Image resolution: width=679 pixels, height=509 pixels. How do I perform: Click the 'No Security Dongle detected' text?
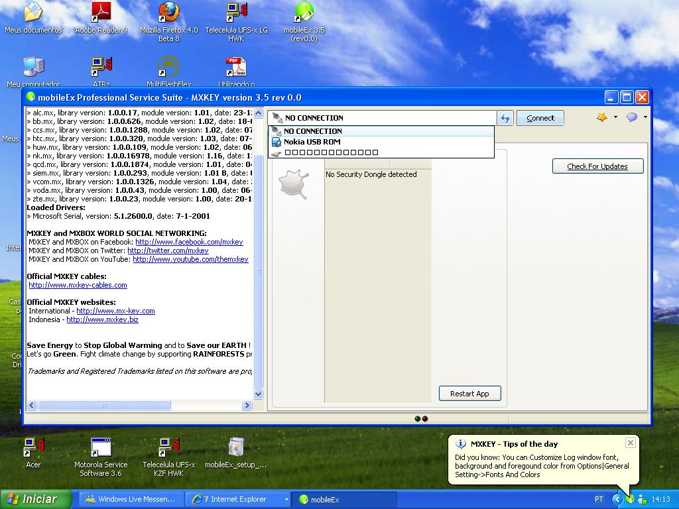tap(371, 174)
